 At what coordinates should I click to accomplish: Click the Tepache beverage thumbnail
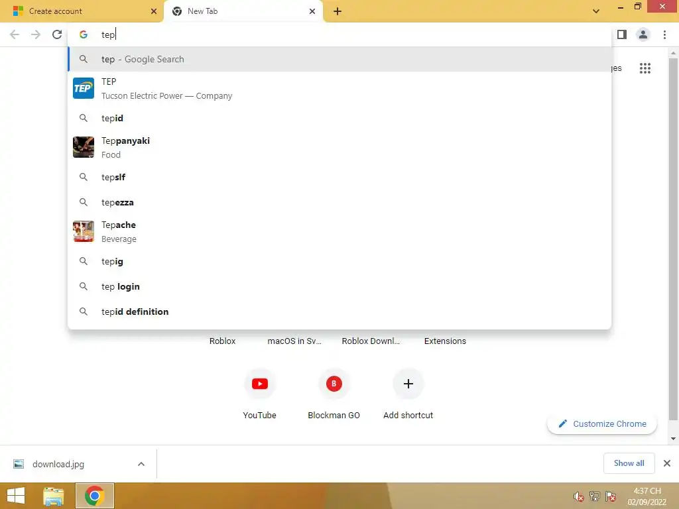coord(83,231)
